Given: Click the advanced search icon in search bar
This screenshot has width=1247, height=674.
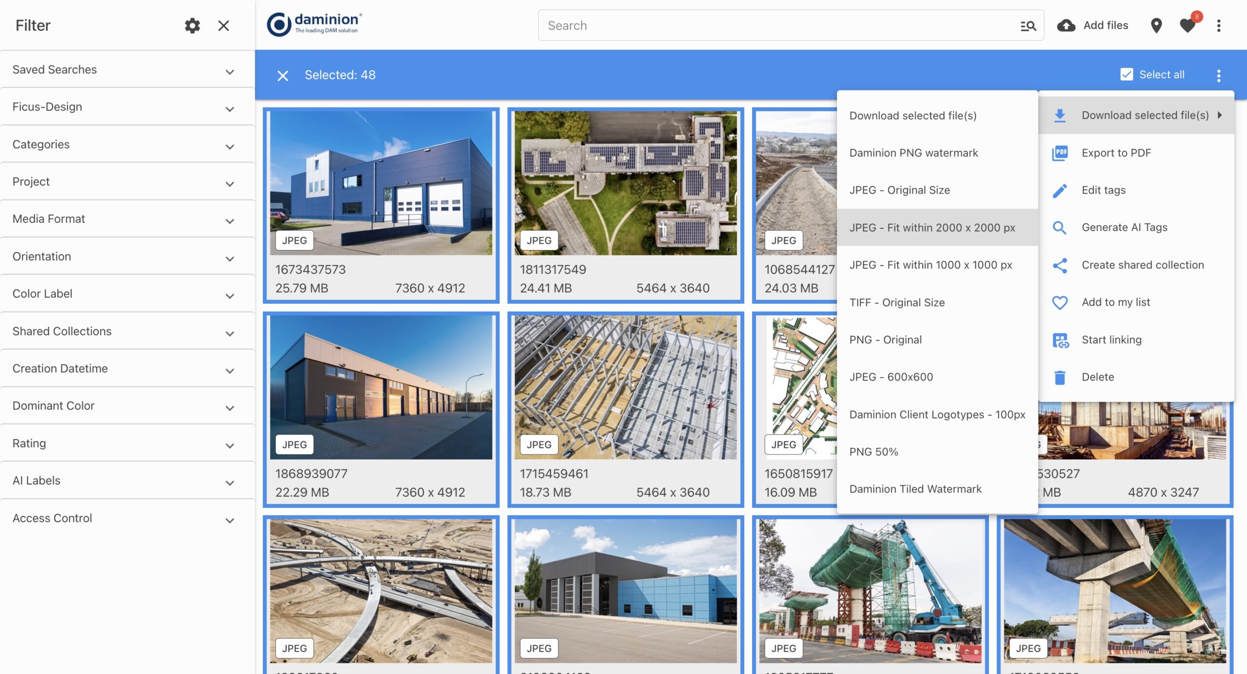Looking at the screenshot, I should [1028, 26].
